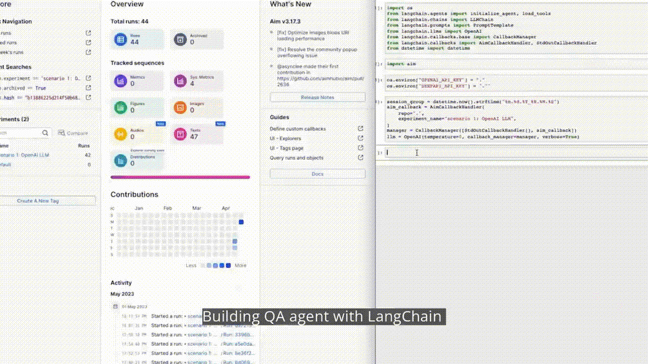The image size is (648, 364).
Task: Click the 'Jan' month label in contributions
Action: [x=139, y=208]
